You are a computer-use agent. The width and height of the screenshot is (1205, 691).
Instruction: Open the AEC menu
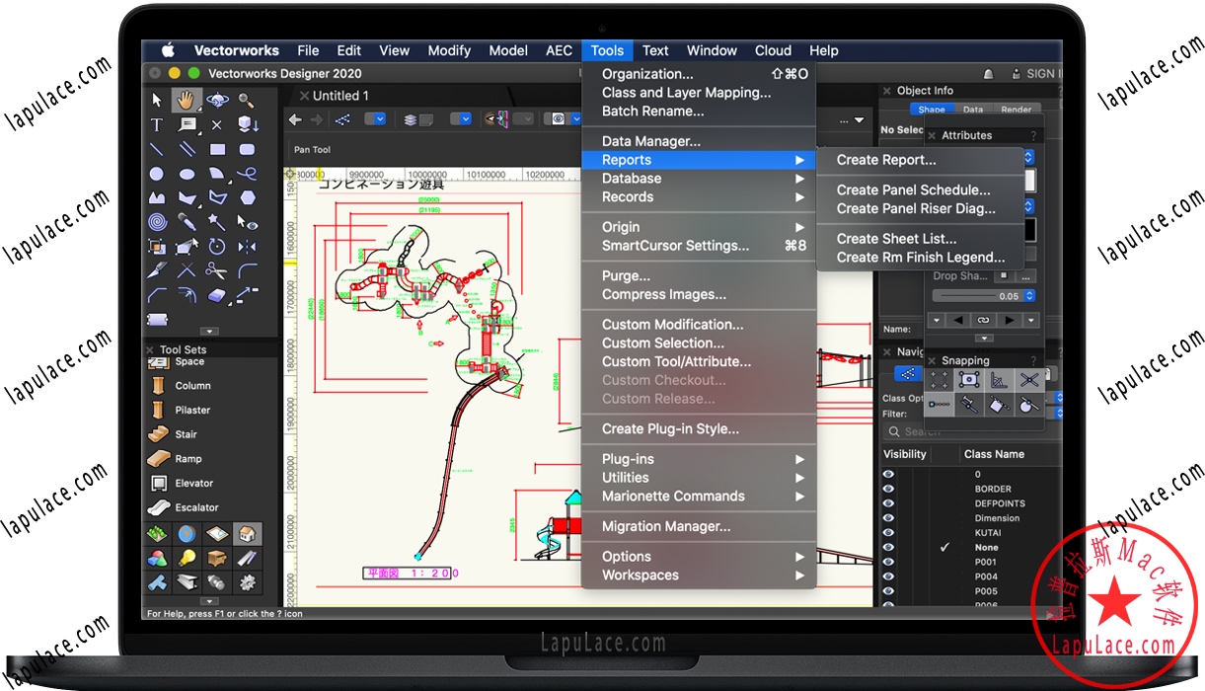pos(560,51)
